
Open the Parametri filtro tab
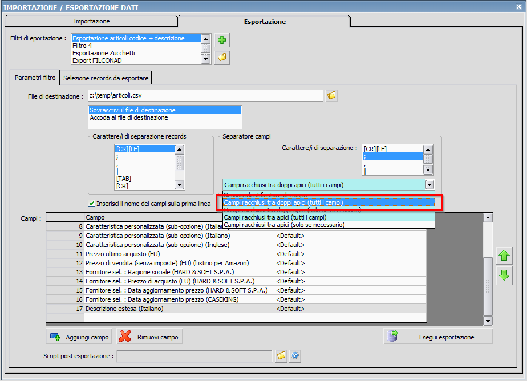click(35, 78)
